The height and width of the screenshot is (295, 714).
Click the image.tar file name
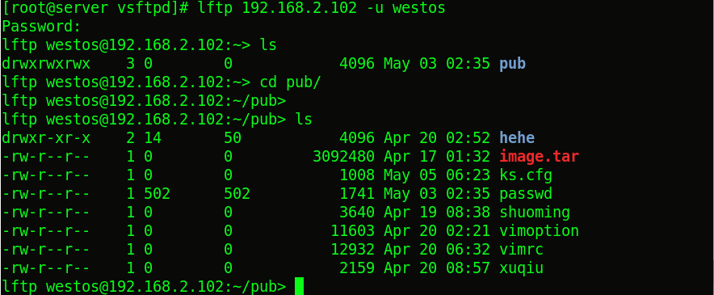pyautogui.click(x=540, y=157)
